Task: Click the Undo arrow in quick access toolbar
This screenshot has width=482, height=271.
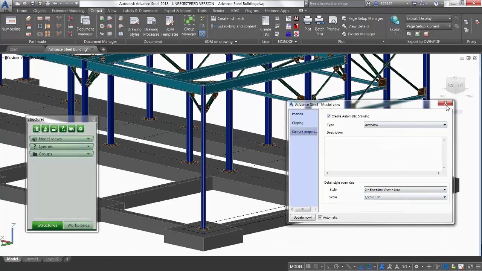Action: pyautogui.click(x=55, y=3)
